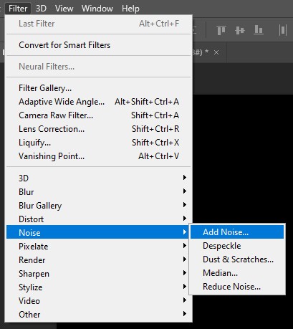Screen dimensions: 293x329
Task: Expand the Other submenu
Action: coord(98,314)
